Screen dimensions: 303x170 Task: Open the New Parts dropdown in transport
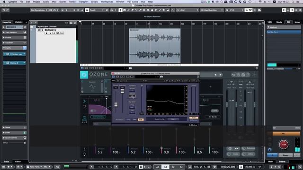(34, 167)
